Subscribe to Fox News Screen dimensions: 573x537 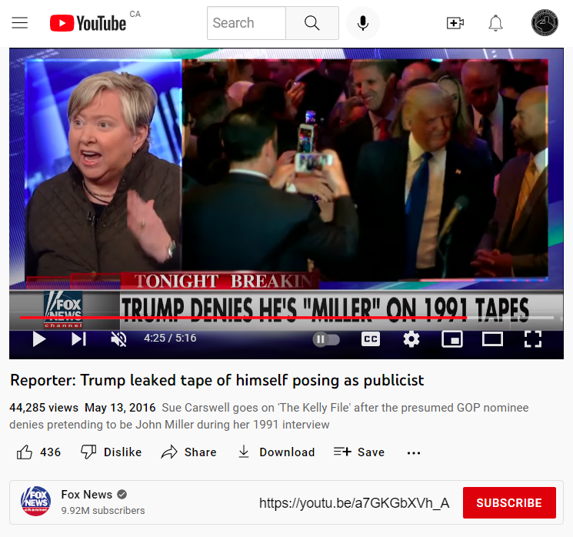[509, 502]
